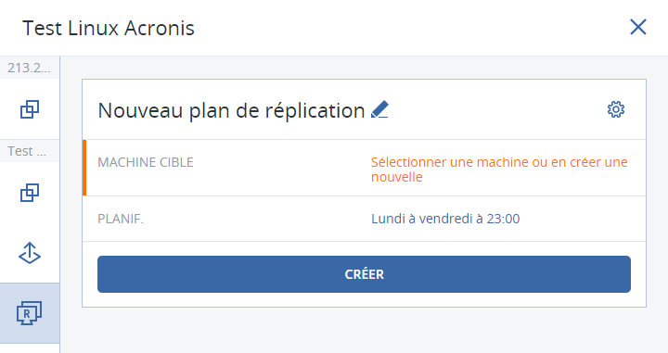This screenshot has width=668, height=353.
Task: Click the CRÉER button
Action: coord(364,274)
